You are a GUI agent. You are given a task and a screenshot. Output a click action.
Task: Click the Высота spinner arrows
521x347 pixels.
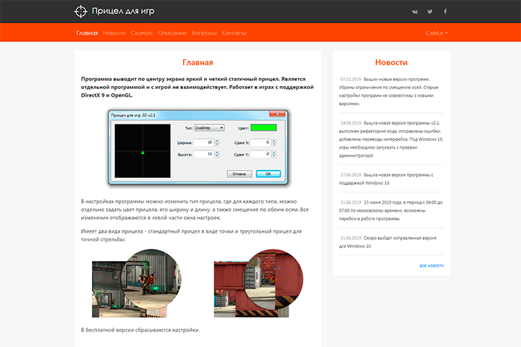pos(217,154)
